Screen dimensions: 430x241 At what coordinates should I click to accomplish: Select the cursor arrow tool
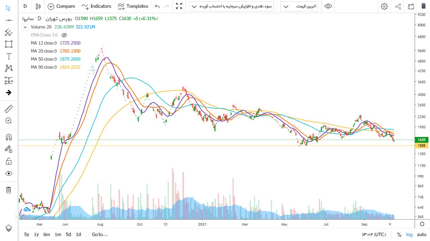click(9, 8)
